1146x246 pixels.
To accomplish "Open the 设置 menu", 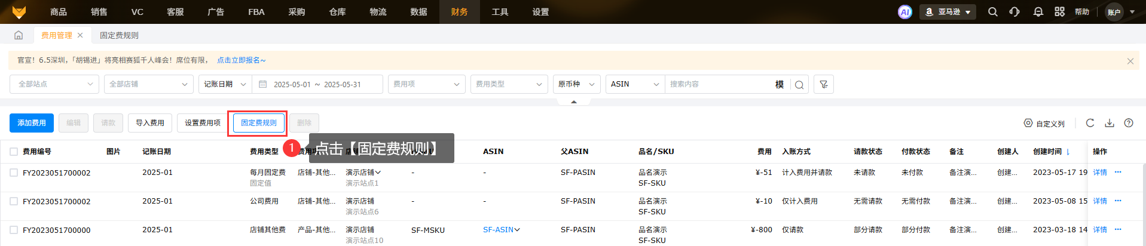I will tap(541, 12).
